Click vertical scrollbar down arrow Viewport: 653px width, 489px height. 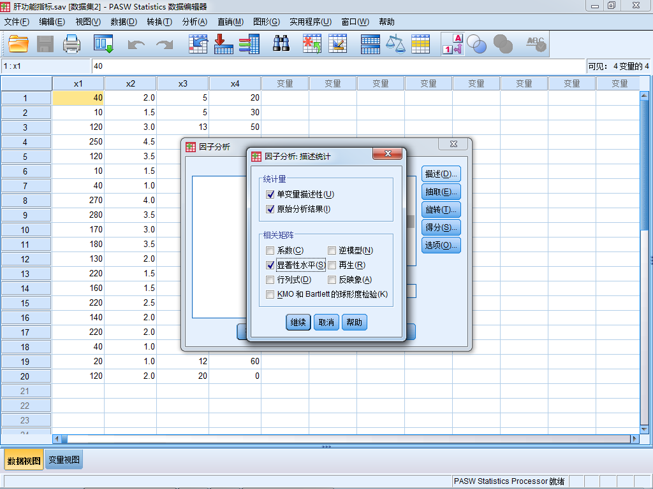[644, 429]
